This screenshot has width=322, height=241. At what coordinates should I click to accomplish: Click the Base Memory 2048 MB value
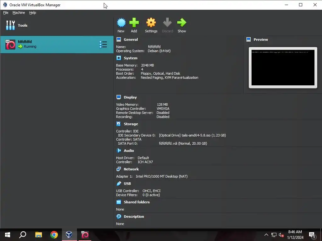pos(147,65)
